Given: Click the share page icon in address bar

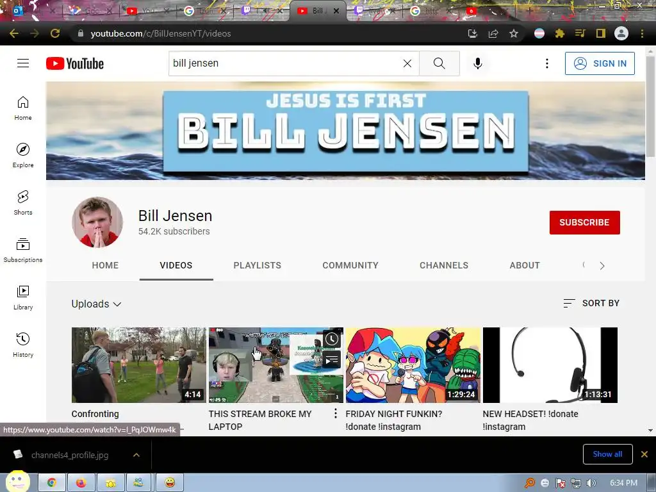Looking at the screenshot, I should coord(493,33).
